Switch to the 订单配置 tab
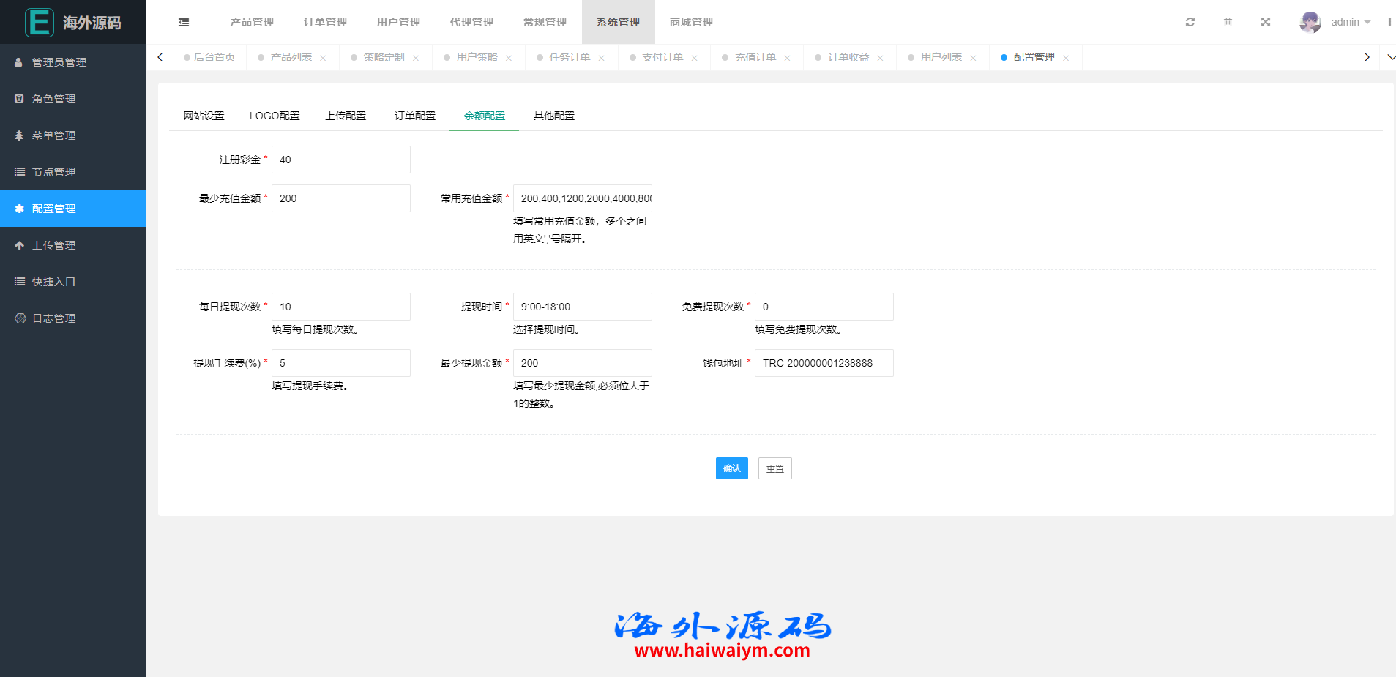1396x677 pixels. [x=415, y=116]
